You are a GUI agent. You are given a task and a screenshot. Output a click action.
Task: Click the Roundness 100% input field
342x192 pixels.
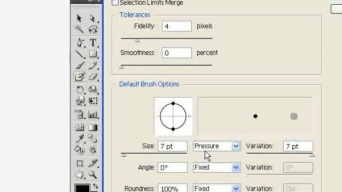[173, 188]
